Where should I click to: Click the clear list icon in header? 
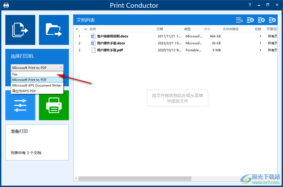(239, 20)
